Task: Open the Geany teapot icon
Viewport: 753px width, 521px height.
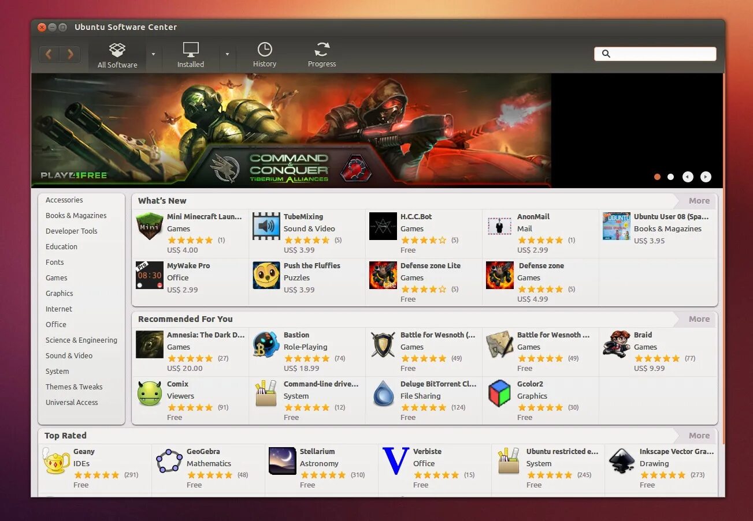Action: (56, 461)
